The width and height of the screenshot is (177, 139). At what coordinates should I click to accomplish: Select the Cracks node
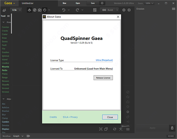[x=5, y=31]
